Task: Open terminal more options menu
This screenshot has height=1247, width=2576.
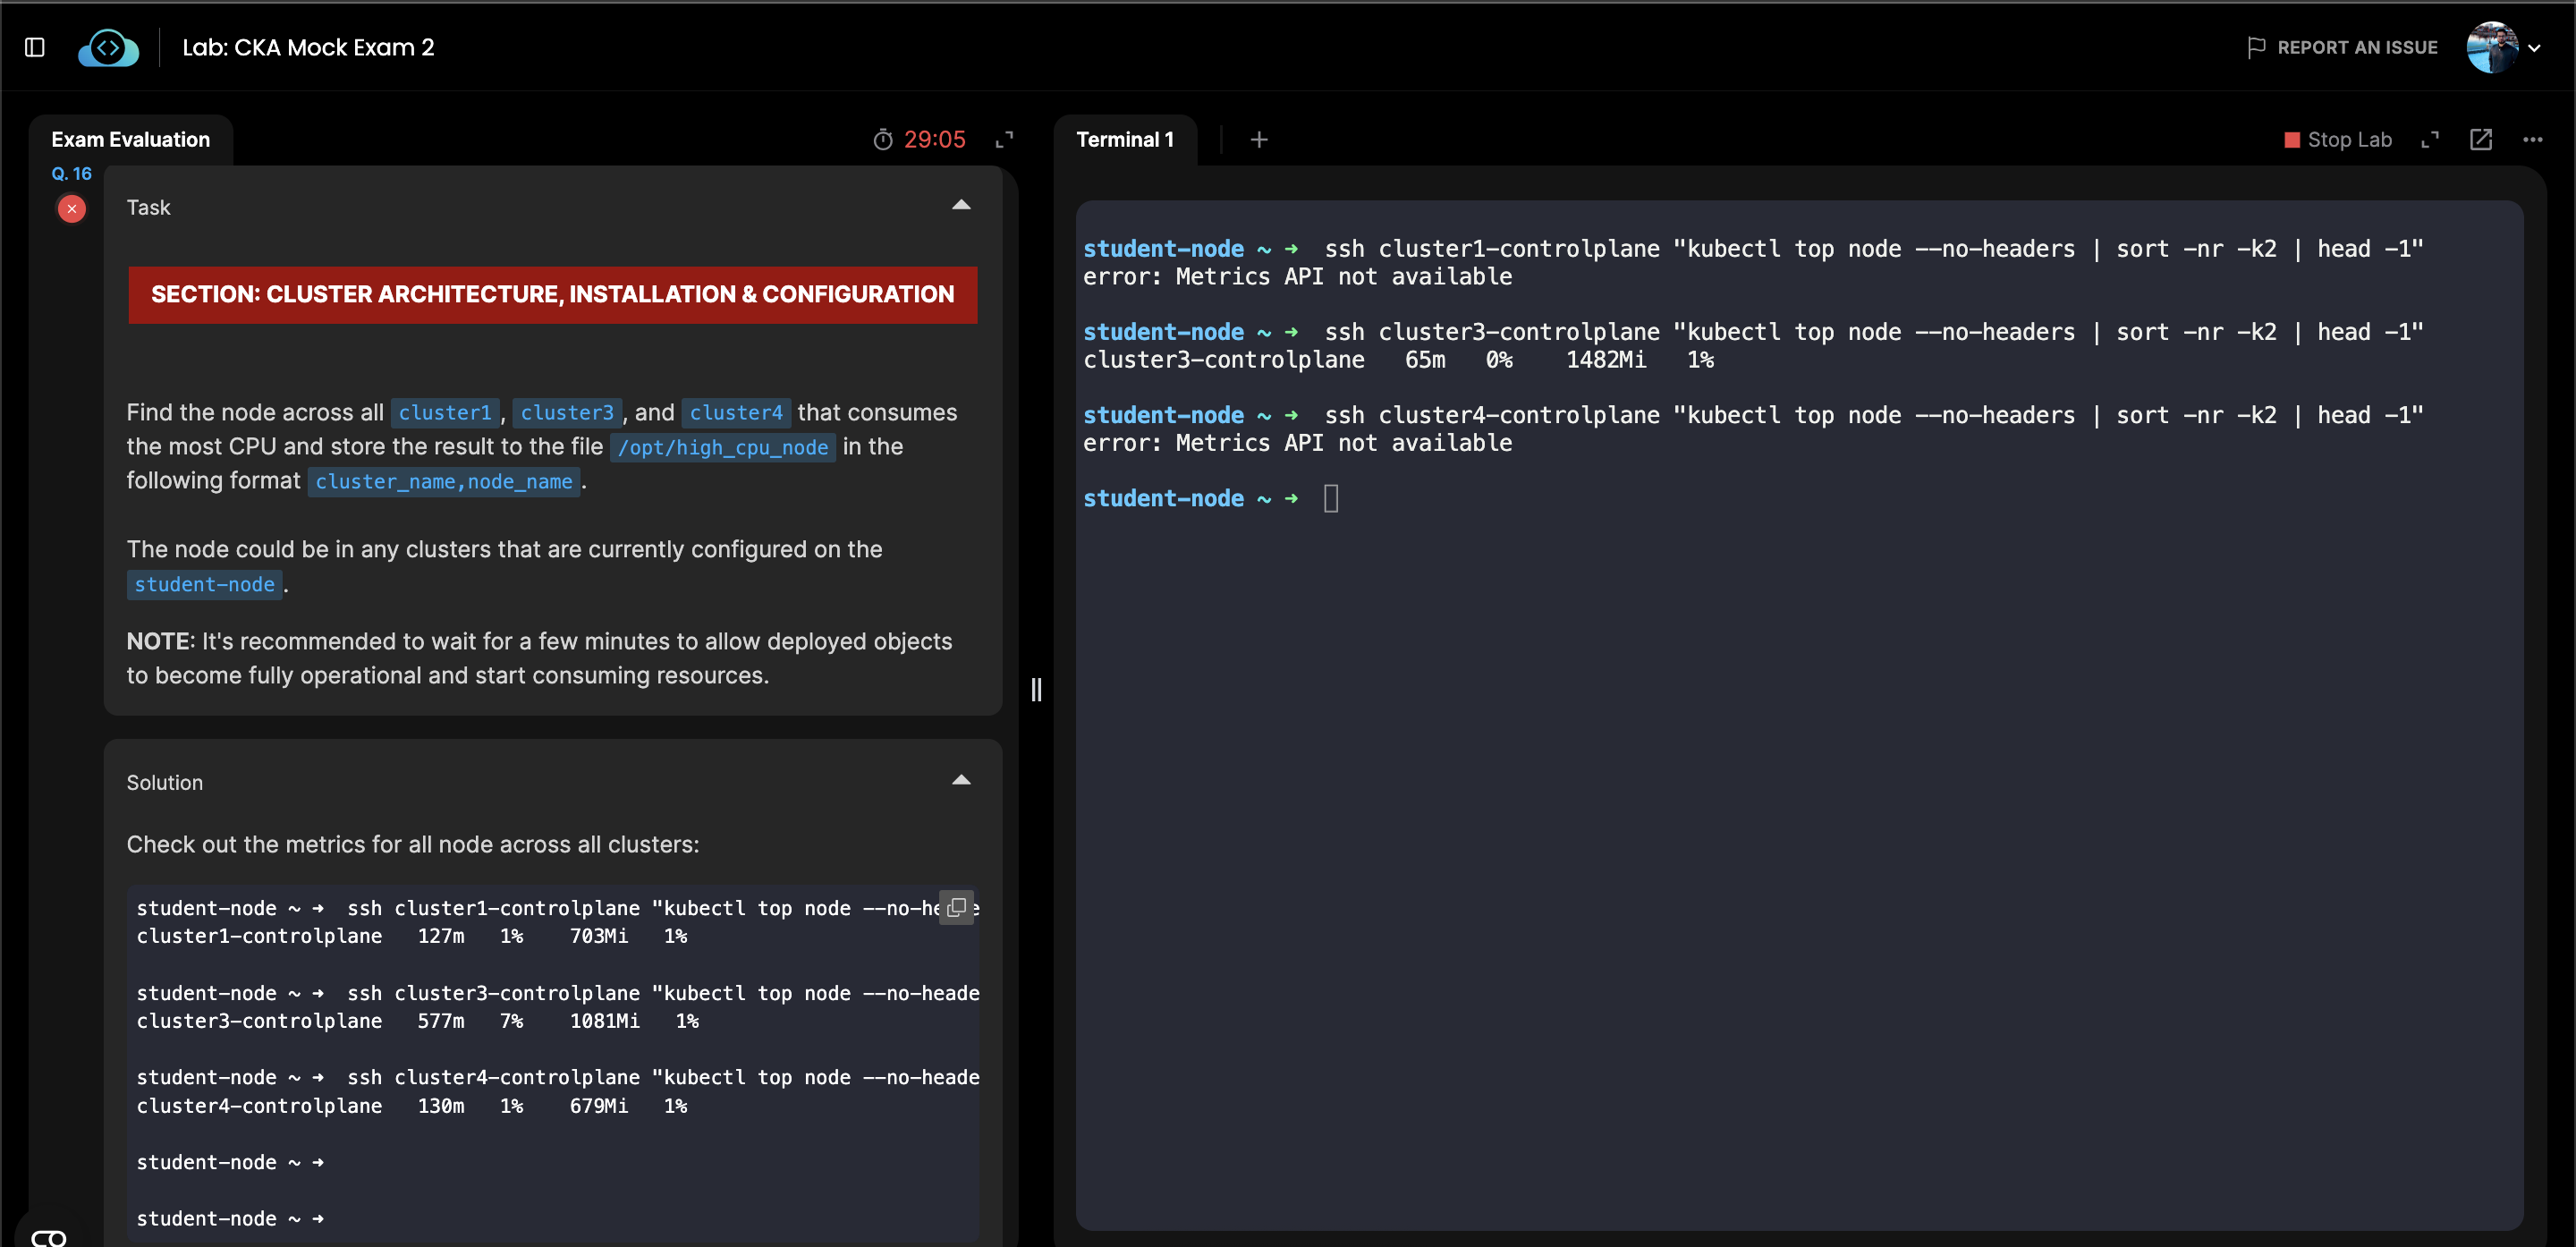Action: click(x=2532, y=140)
